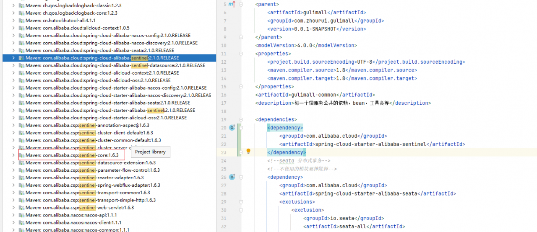The height and width of the screenshot is (232, 537).
Task: Select sentinel-core:1.6.3 library row
Action: [109, 155]
